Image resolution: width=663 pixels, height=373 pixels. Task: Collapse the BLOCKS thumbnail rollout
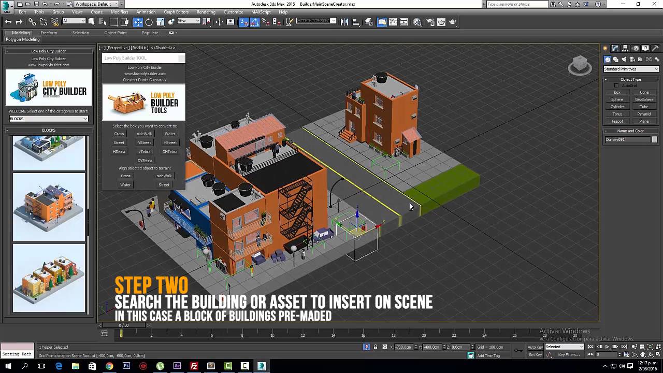coord(49,131)
